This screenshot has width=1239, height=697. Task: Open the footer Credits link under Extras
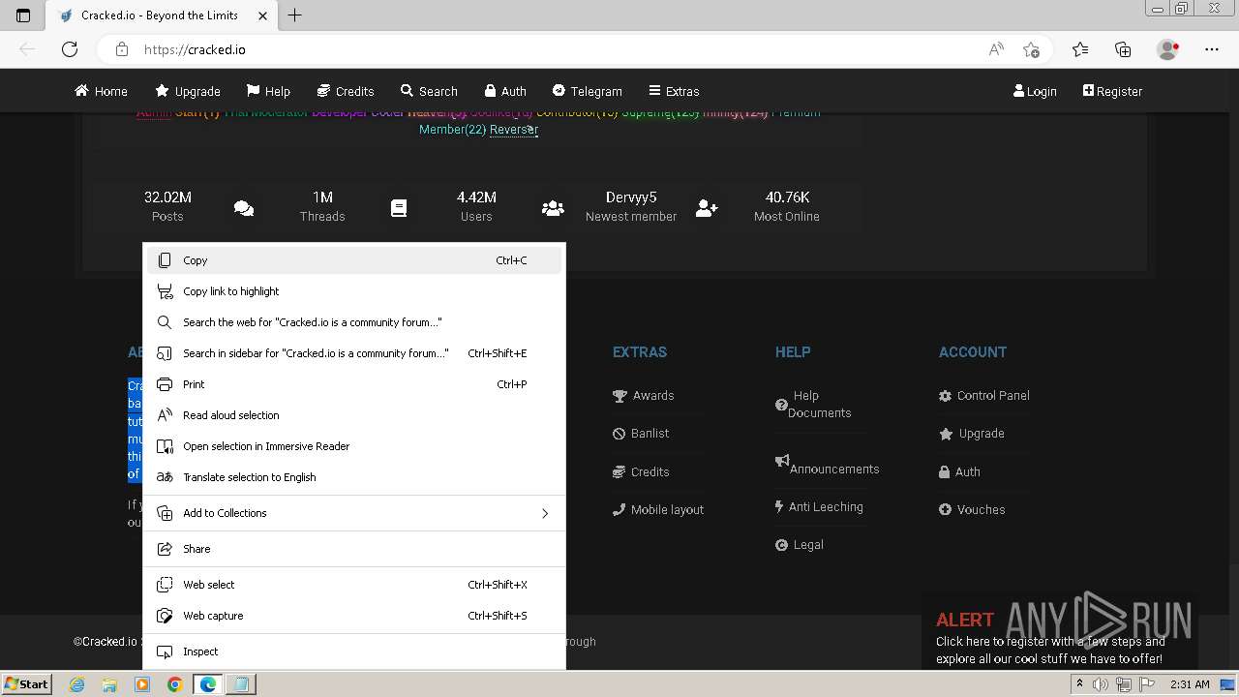[641, 471]
